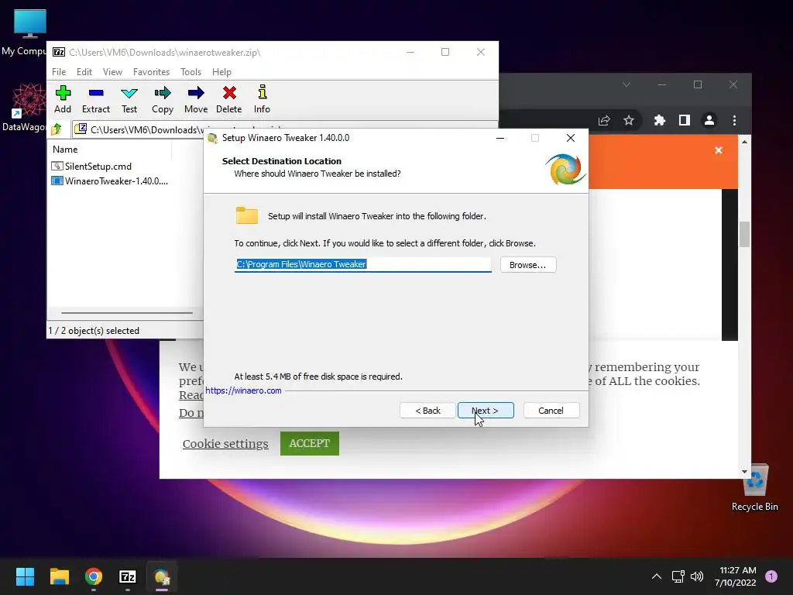Open 7-Zip View menu
Screen dimensions: 793x595
[x=112, y=72]
